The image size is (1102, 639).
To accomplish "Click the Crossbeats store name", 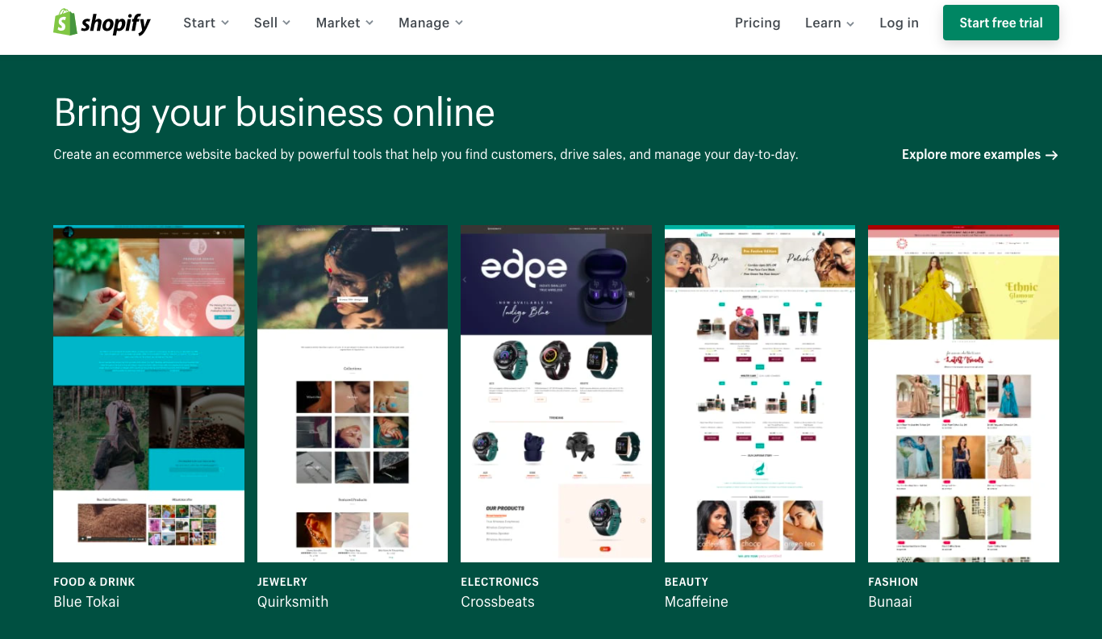I will 498,602.
